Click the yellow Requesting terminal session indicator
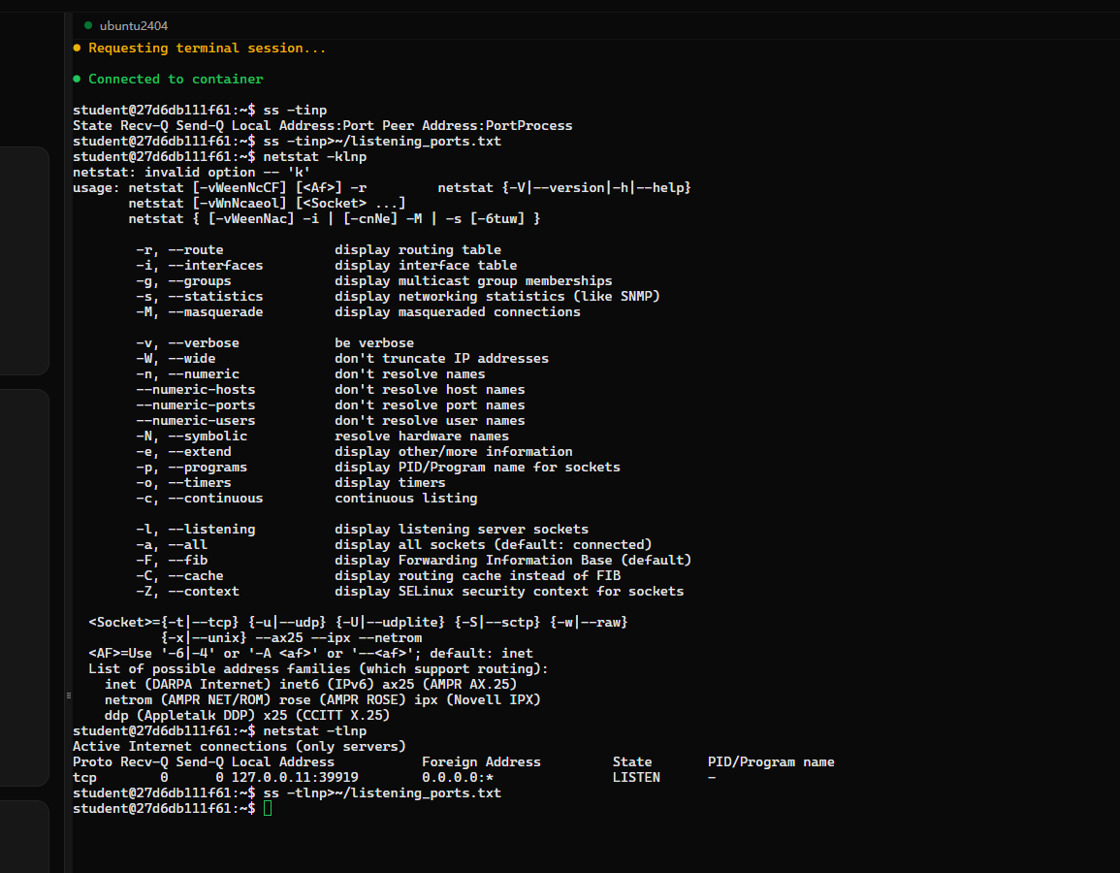The image size is (1120, 873). 77,48
